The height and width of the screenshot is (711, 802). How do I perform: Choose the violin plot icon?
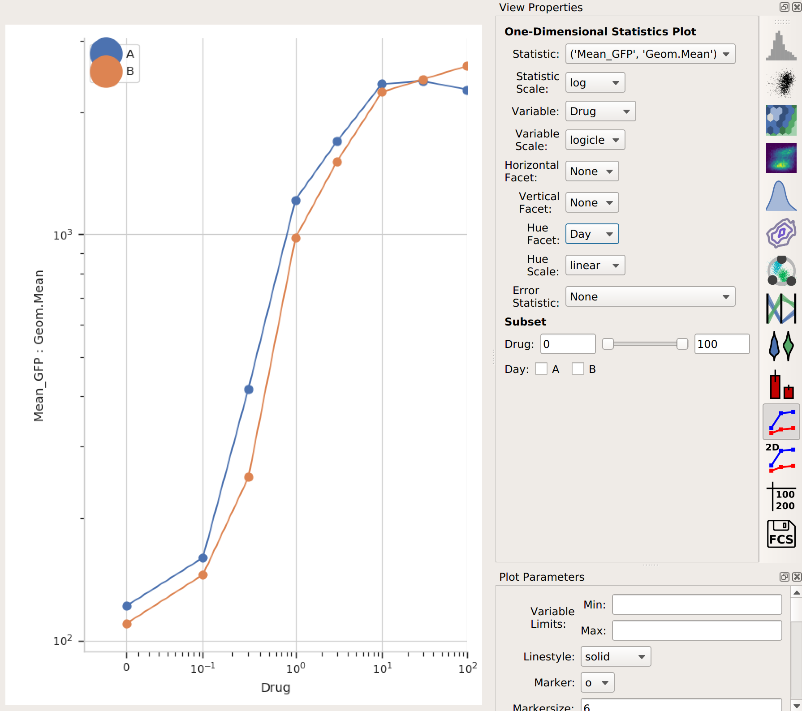[x=781, y=346]
